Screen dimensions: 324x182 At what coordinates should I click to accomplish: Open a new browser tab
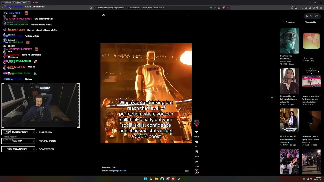pos(33,3)
